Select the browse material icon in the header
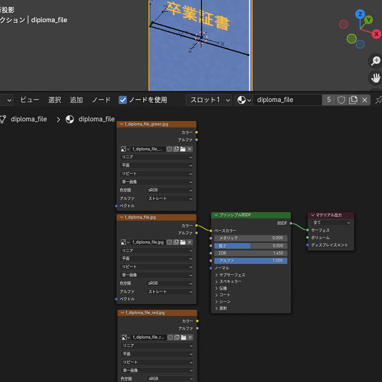Image resolution: width=382 pixels, height=382 pixels. tap(242, 100)
